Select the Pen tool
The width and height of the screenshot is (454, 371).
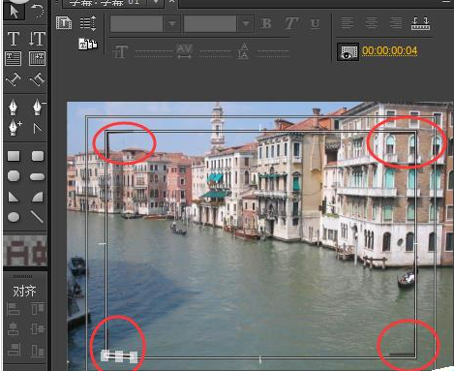coord(13,108)
